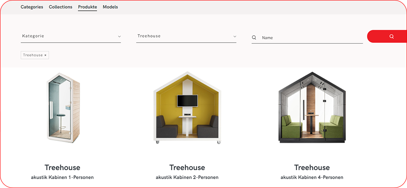The width and height of the screenshot is (407, 188).
Task: Open the 1-Personen phone booth image
Action: [63, 108]
